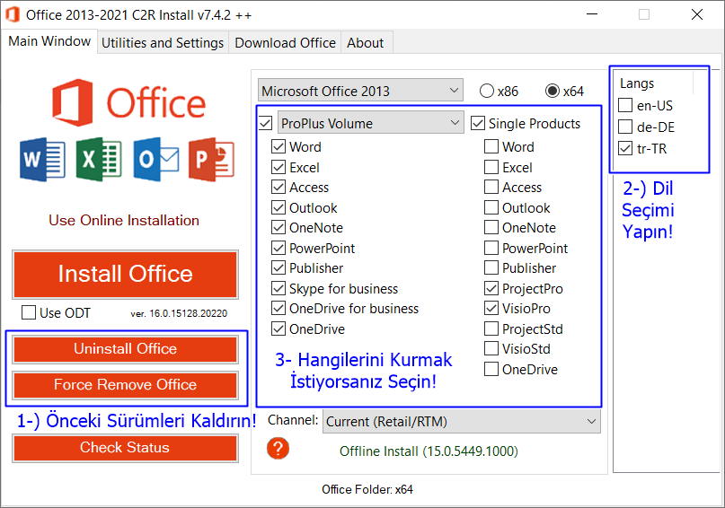
Task: Open the Download Office tab
Action: pyautogui.click(x=285, y=43)
